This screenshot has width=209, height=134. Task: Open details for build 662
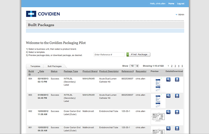(x=168, y=112)
